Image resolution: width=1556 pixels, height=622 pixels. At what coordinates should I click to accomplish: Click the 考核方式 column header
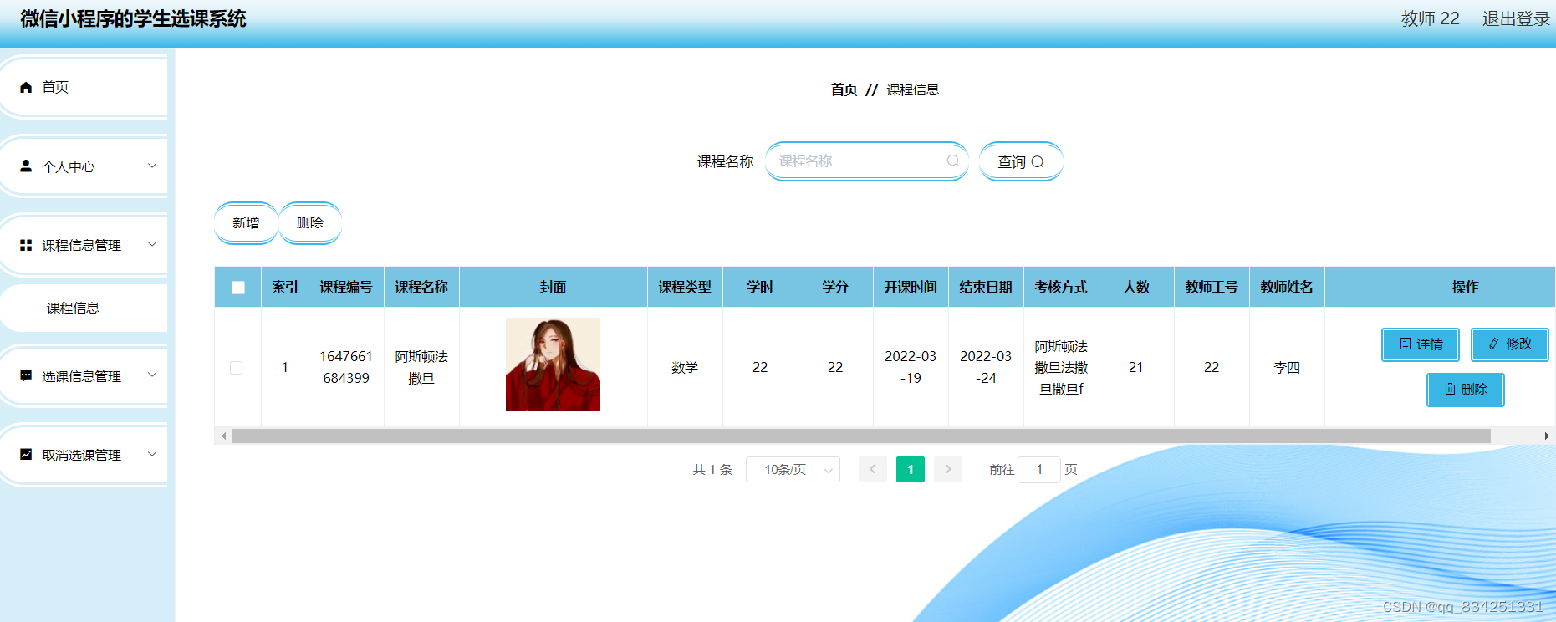[x=1061, y=287]
